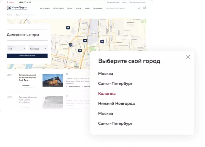The width and height of the screenshot is (205, 147).
Task: Open the СЕРВИС menu item
Action: coord(69,8)
